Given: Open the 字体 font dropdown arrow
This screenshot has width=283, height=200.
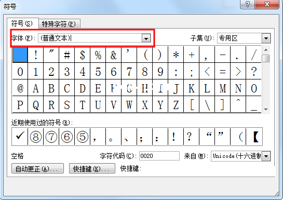Looking at the screenshot, I should coord(146,38).
